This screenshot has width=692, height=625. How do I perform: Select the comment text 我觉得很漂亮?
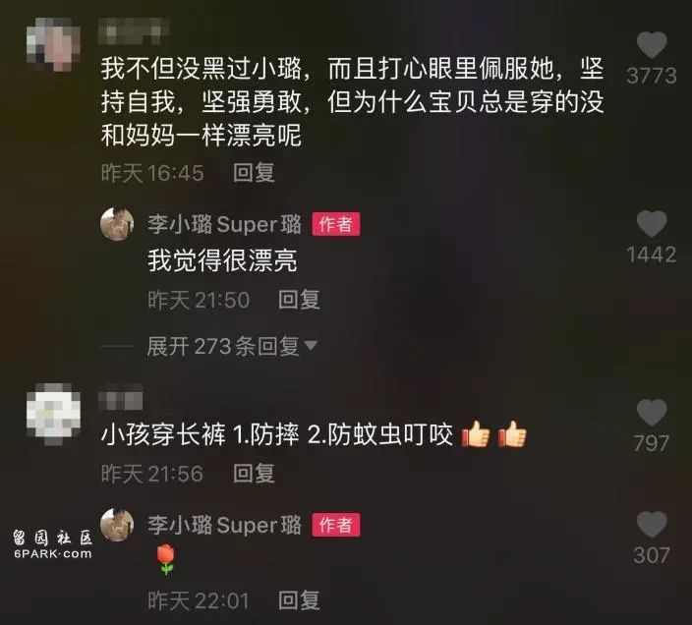(222, 260)
